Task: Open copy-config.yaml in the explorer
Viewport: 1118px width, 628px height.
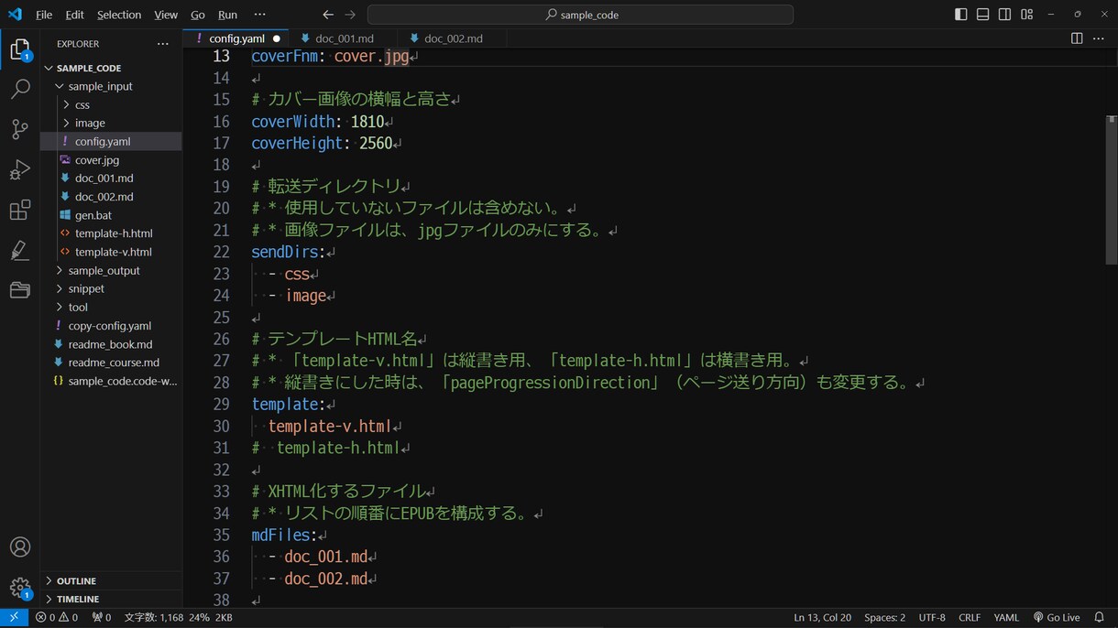Action: 111,325
